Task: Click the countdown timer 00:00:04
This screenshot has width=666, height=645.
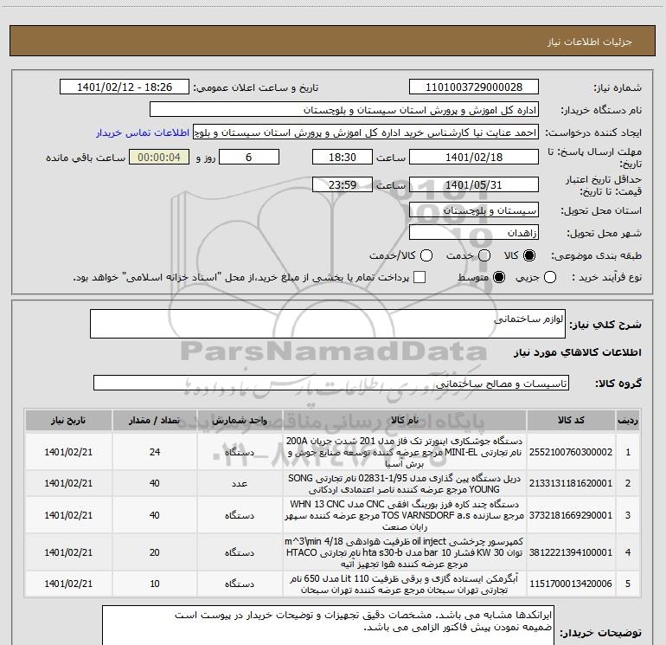Action: (159, 158)
